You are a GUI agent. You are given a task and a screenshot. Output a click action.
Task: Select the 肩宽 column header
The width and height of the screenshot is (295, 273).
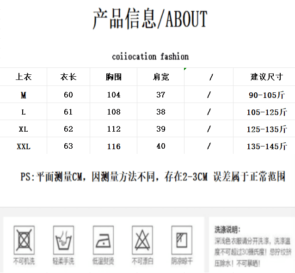click(161, 77)
